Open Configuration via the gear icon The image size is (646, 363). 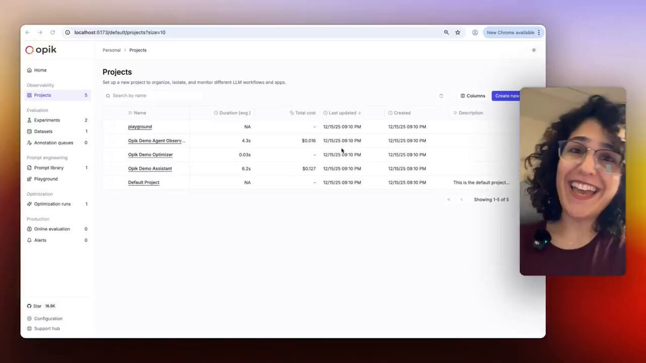[29, 319]
